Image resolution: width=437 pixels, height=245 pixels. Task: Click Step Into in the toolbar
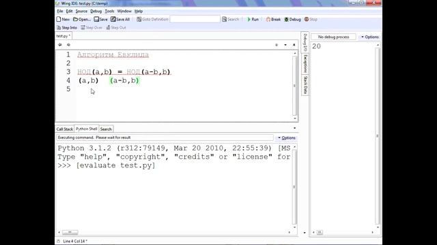pos(67,27)
